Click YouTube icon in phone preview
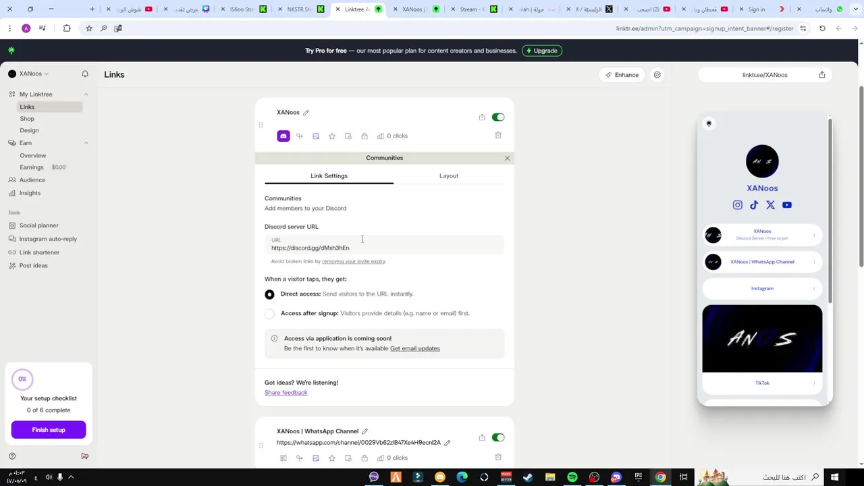Viewport: 864px width, 486px height. point(787,205)
